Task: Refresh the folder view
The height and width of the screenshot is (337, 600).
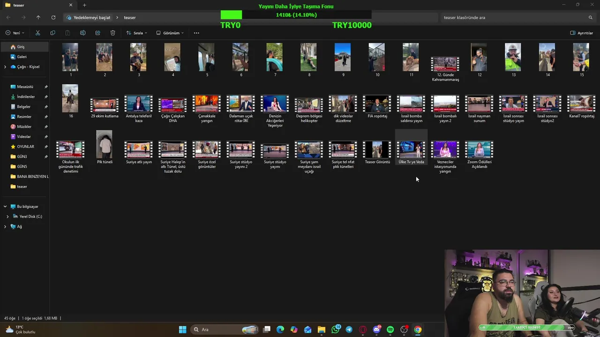Action: [x=53, y=17]
